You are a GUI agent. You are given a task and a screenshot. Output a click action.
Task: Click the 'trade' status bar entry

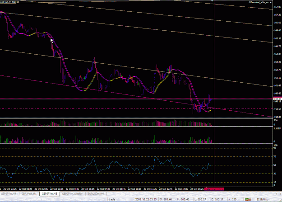click(112, 199)
